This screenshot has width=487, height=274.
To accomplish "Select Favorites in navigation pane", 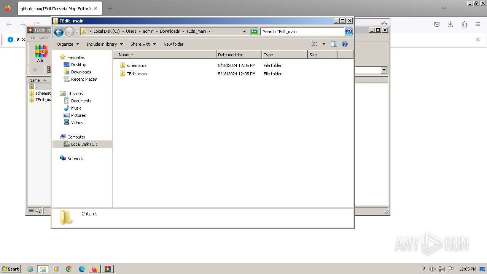I will (x=76, y=57).
